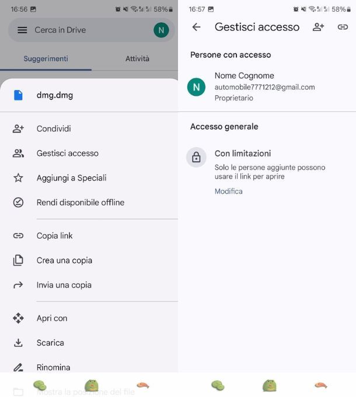356x397 pixels.
Task: Tap the offline checkmark circle icon
Action: [18, 203]
